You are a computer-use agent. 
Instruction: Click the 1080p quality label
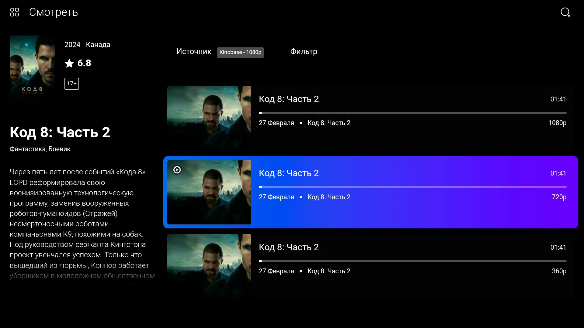tap(557, 123)
